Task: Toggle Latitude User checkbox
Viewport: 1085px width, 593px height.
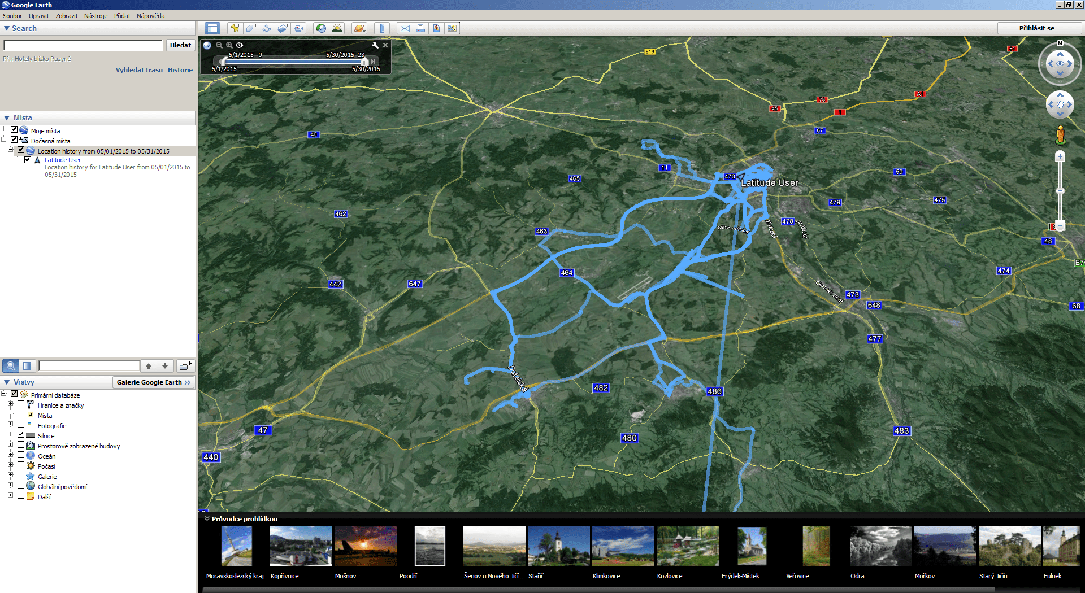Action: (x=28, y=160)
